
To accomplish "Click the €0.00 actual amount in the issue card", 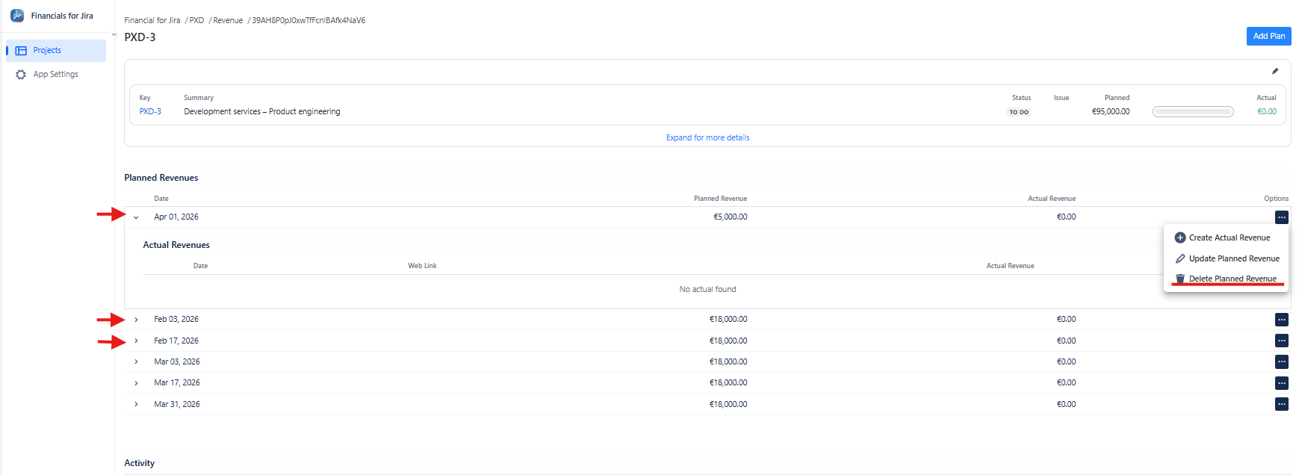I will pyautogui.click(x=1267, y=112).
